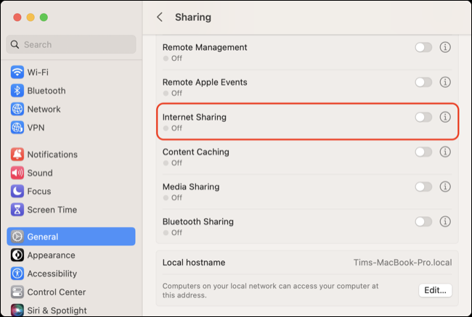Open Media Sharing info details
This screenshot has width=472, height=317.
tap(445, 186)
